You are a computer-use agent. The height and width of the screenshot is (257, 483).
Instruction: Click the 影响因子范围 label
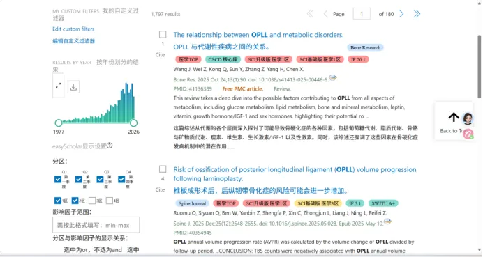pos(72,212)
